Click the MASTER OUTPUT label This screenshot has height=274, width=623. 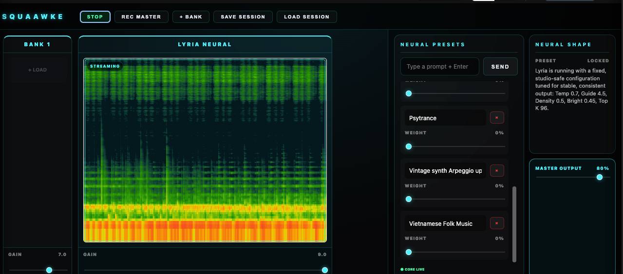(x=558, y=168)
